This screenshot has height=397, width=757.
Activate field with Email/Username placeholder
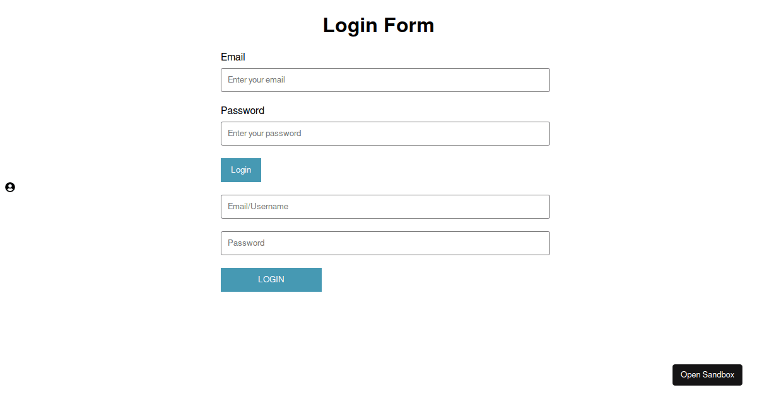point(385,207)
